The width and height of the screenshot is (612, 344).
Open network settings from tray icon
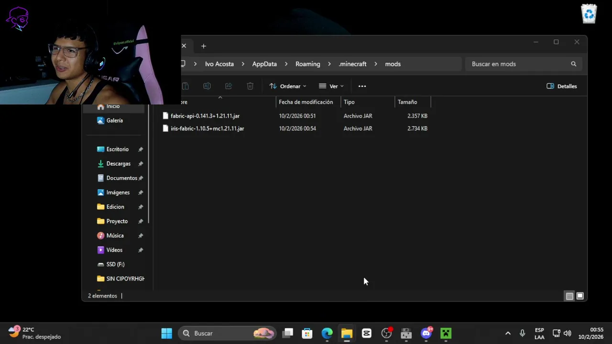tap(557, 333)
